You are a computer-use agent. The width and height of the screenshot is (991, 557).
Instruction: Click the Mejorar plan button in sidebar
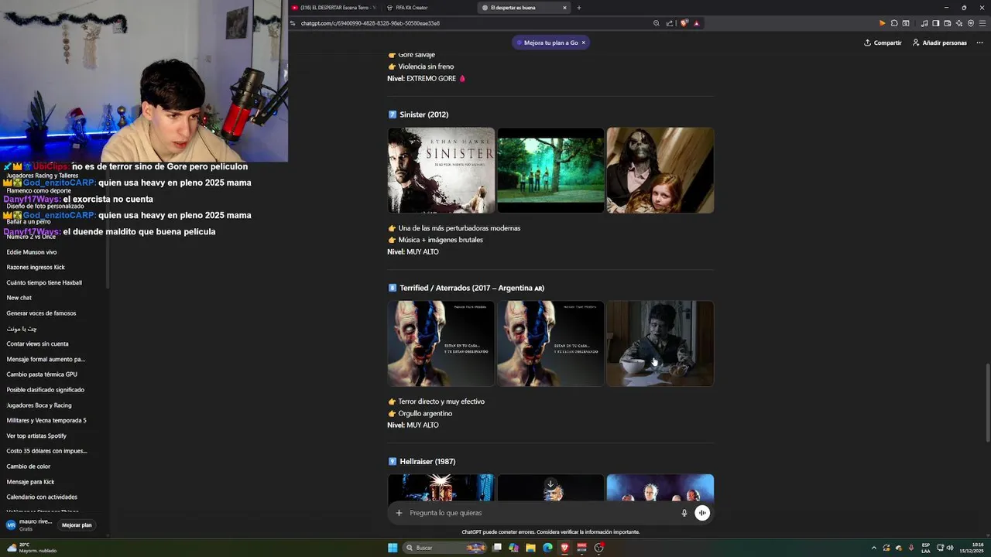point(77,525)
